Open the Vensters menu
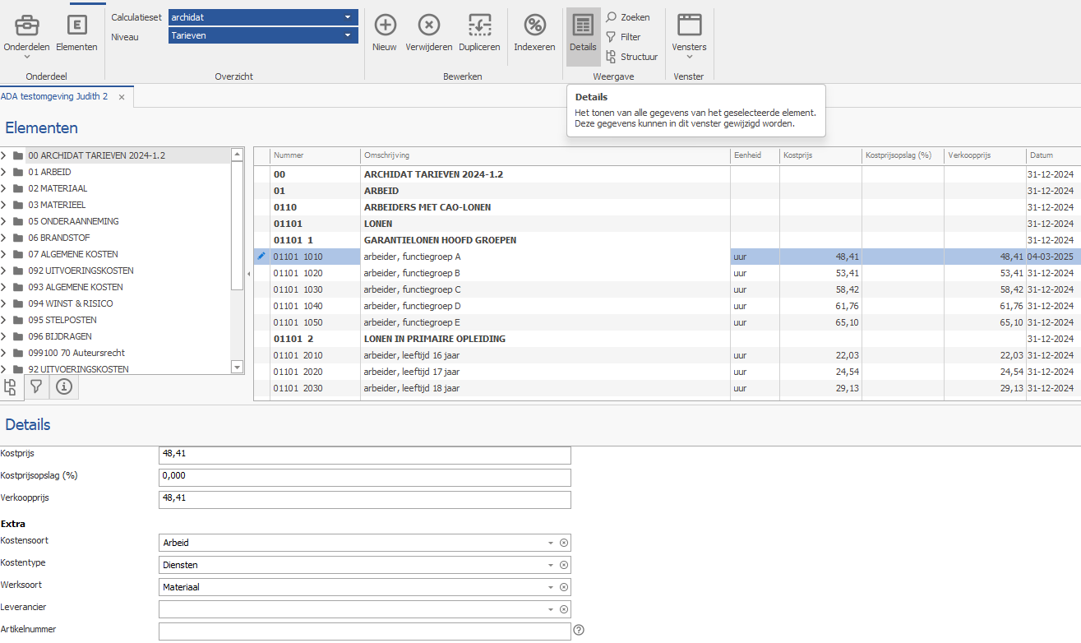 [689, 36]
